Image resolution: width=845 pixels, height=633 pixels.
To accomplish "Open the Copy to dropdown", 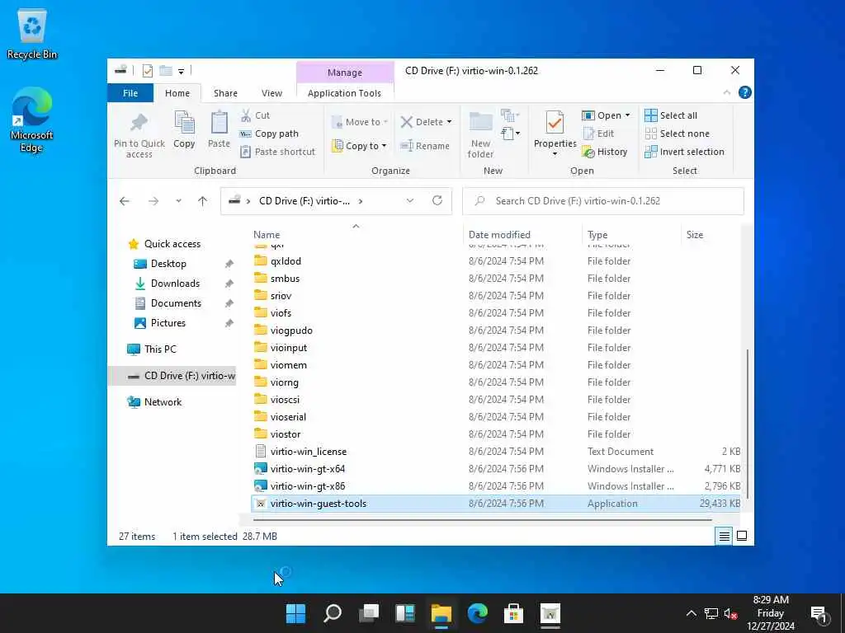I will tap(359, 146).
